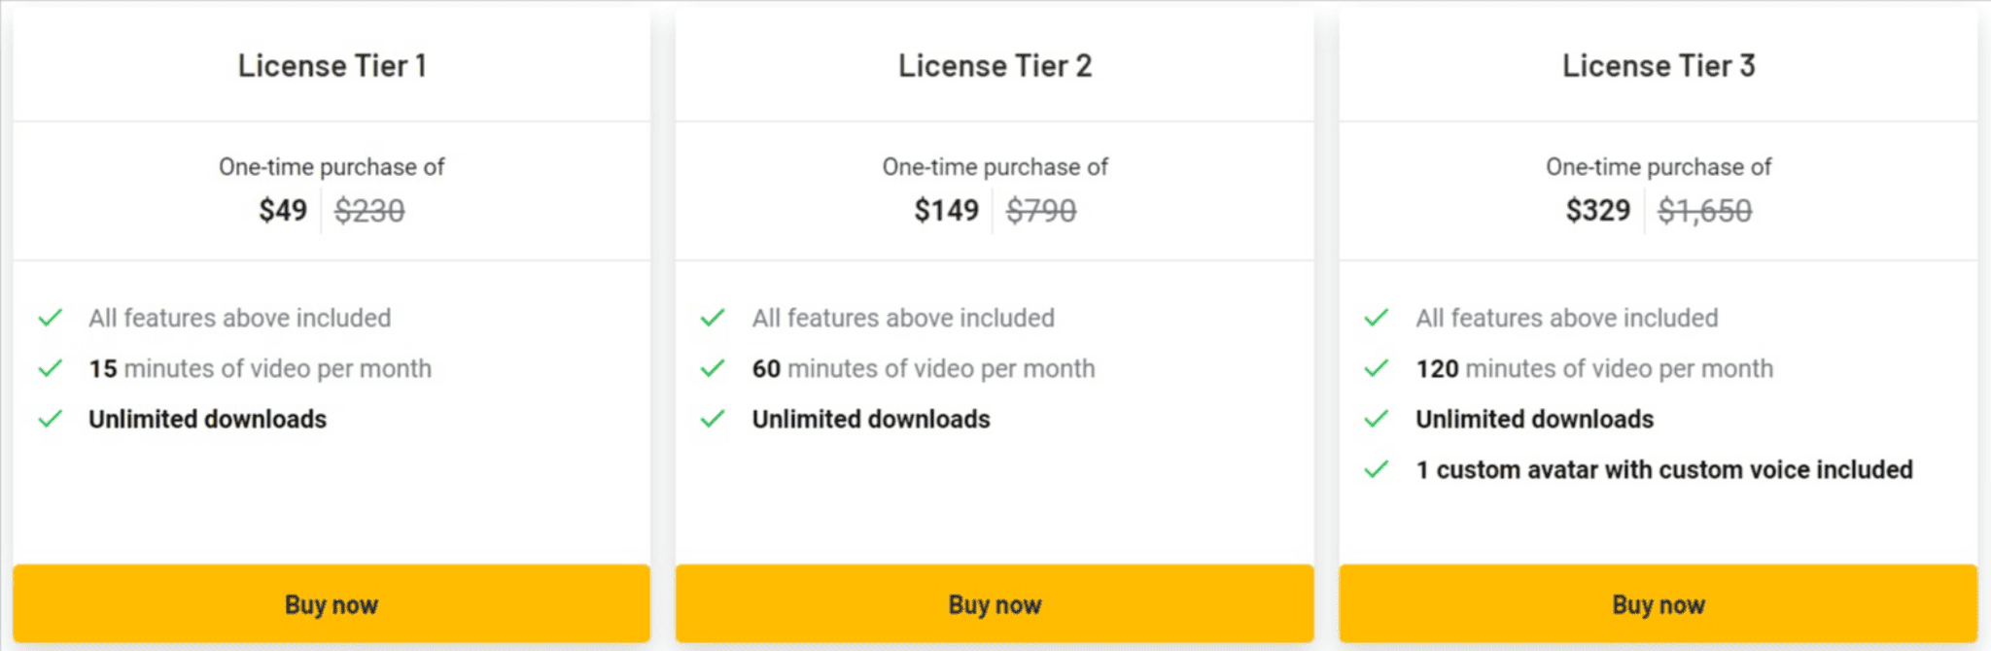1991x651 pixels.
Task: Click the green checkmark beside 15 minutes of video
Action: 51,368
